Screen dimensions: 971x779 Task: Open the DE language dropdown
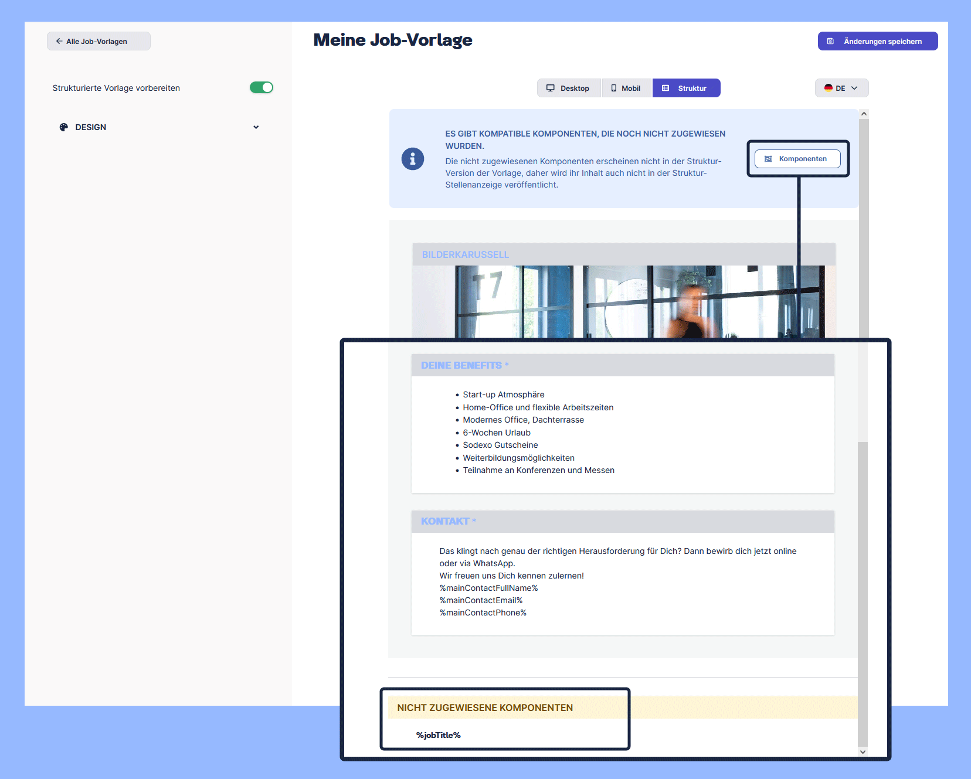point(841,89)
